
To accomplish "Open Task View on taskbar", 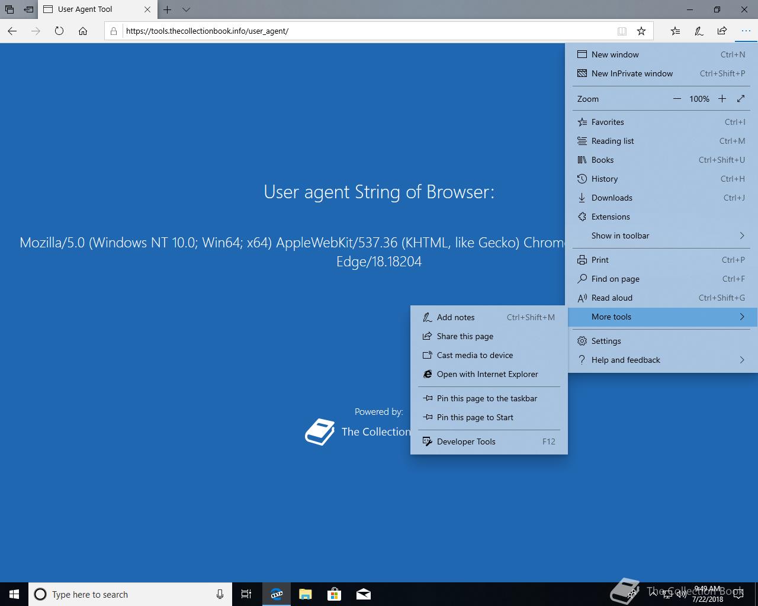I will coord(246,594).
